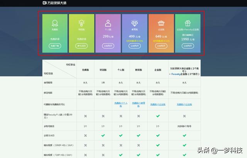Screen dimensions: 247x158
Task: Click green check for 720P HD in 个人版 column
Action: coord(121,155)
